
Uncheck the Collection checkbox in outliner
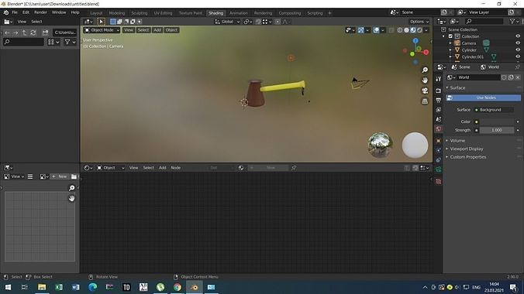[450, 36]
